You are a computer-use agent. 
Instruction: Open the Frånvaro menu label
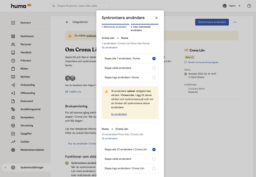(26, 61)
